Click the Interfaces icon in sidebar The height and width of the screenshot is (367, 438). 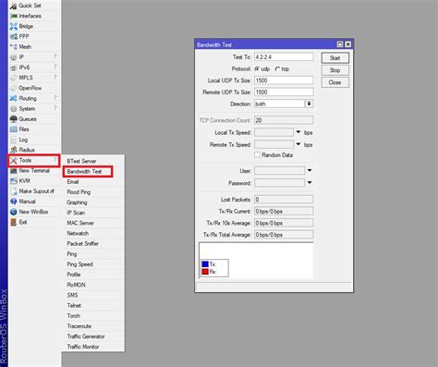(x=14, y=16)
